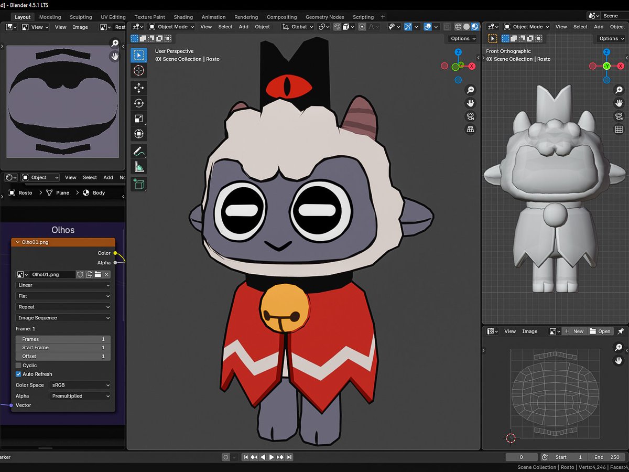Open Object Mode dropdown in main viewport
The image size is (629, 472).
tap(171, 27)
